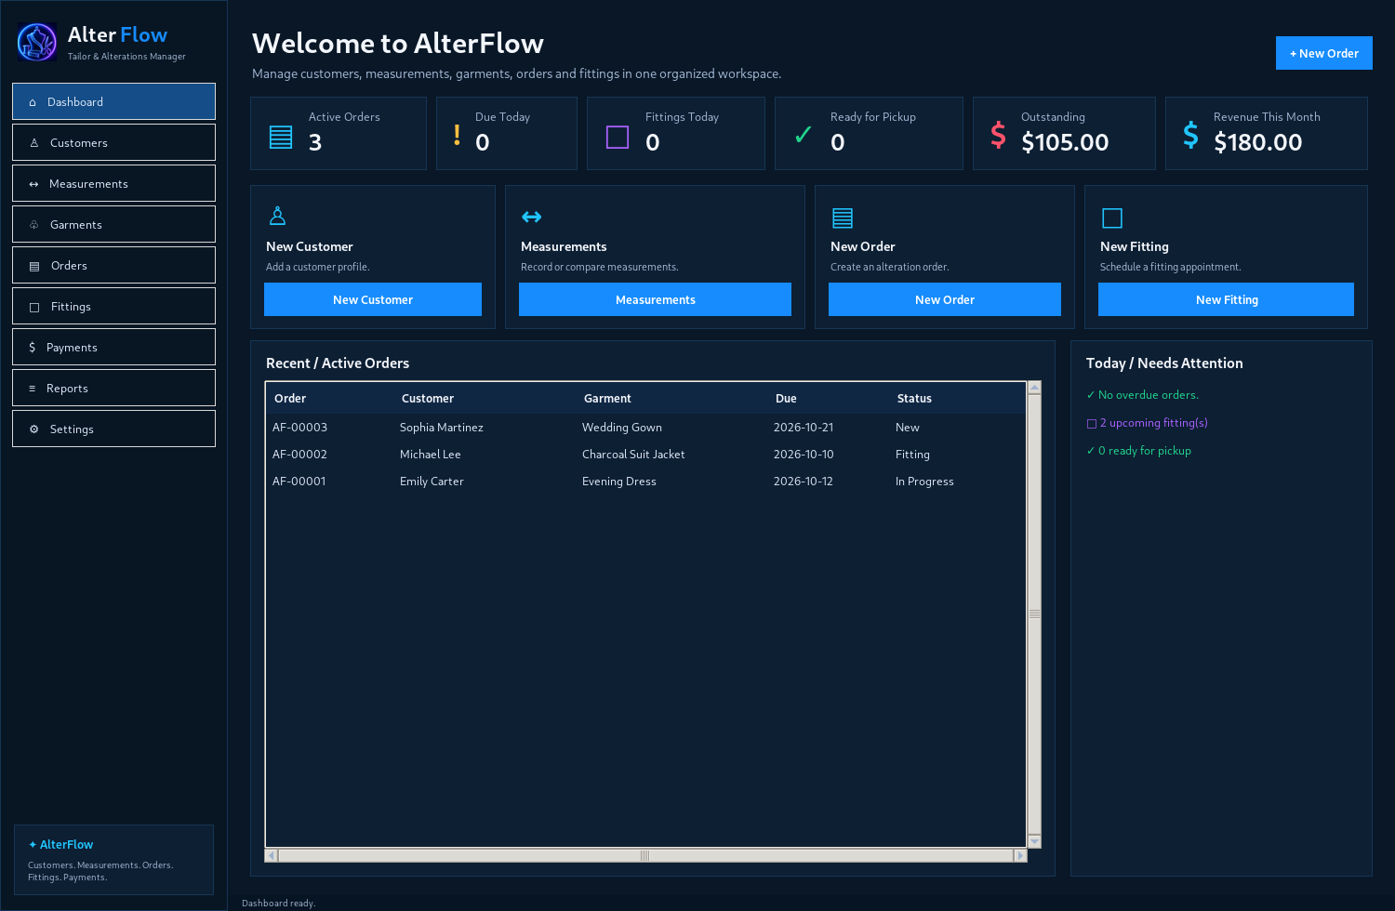This screenshot has width=1395, height=911.
Task: Click the orders table scroll-right arrow
Action: 1020,855
